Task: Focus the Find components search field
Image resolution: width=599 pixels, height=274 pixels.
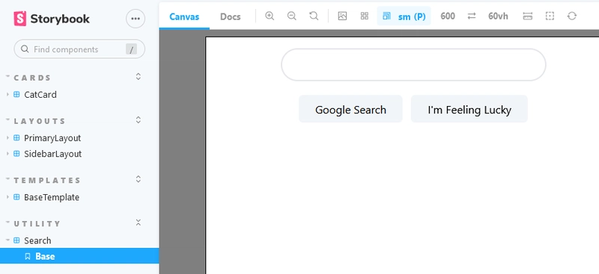Action: (x=79, y=49)
